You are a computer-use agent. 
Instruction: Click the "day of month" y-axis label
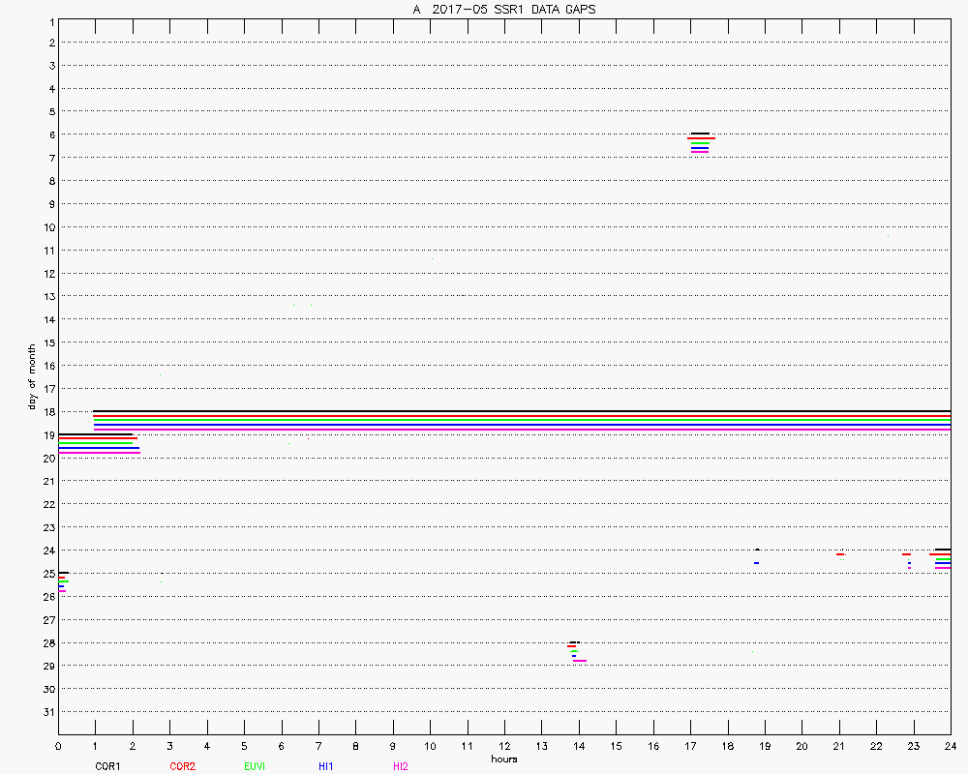tap(31, 377)
